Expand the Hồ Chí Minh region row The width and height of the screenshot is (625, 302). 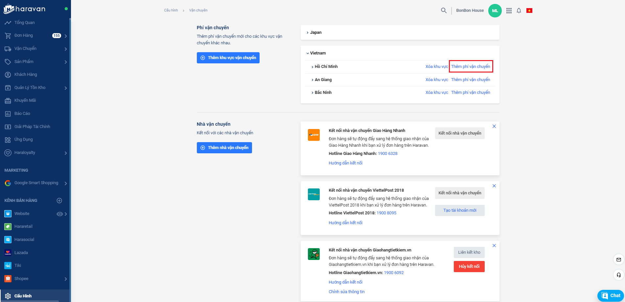tap(326, 67)
